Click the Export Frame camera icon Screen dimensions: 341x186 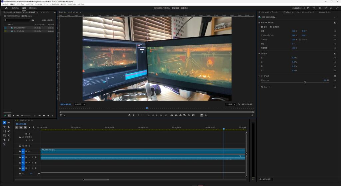click(180, 115)
